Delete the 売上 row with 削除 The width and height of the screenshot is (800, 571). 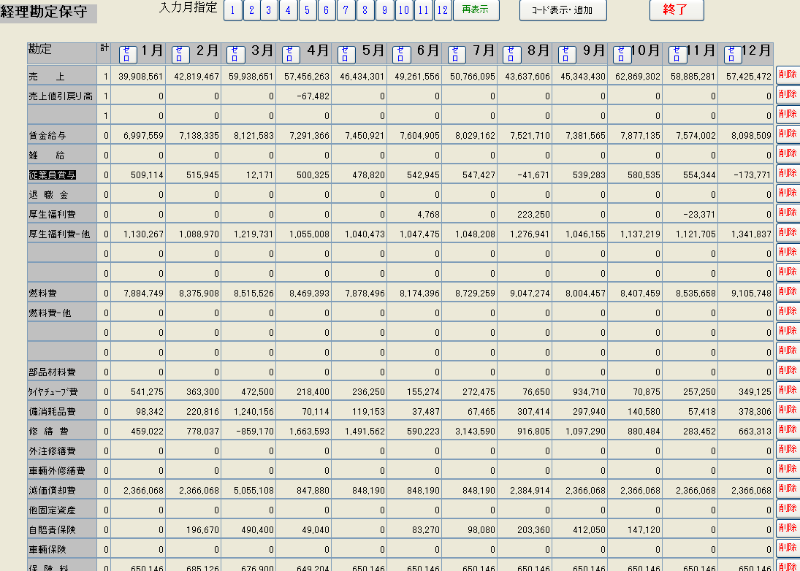pyautogui.click(x=788, y=74)
